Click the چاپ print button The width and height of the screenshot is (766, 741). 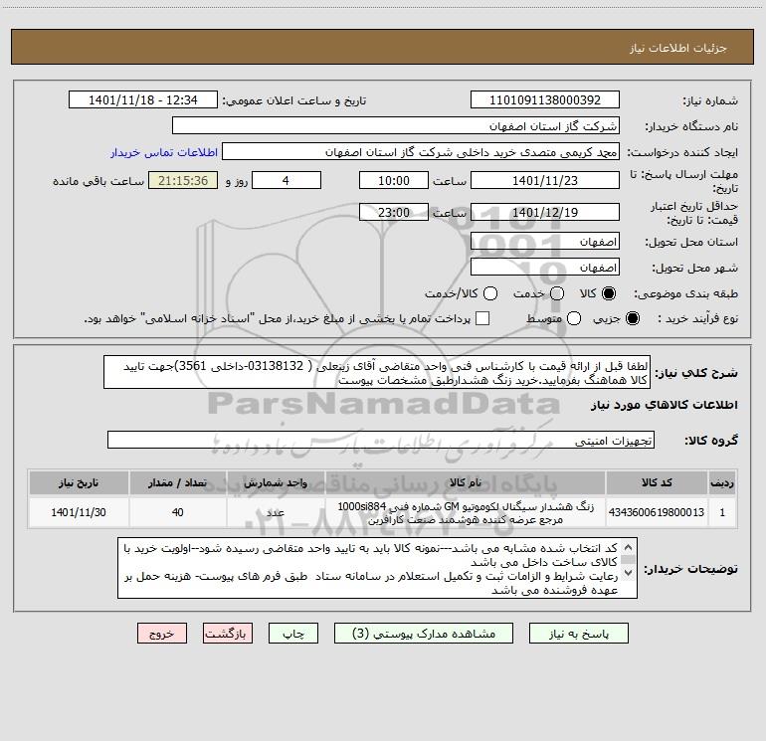click(x=293, y=634)
